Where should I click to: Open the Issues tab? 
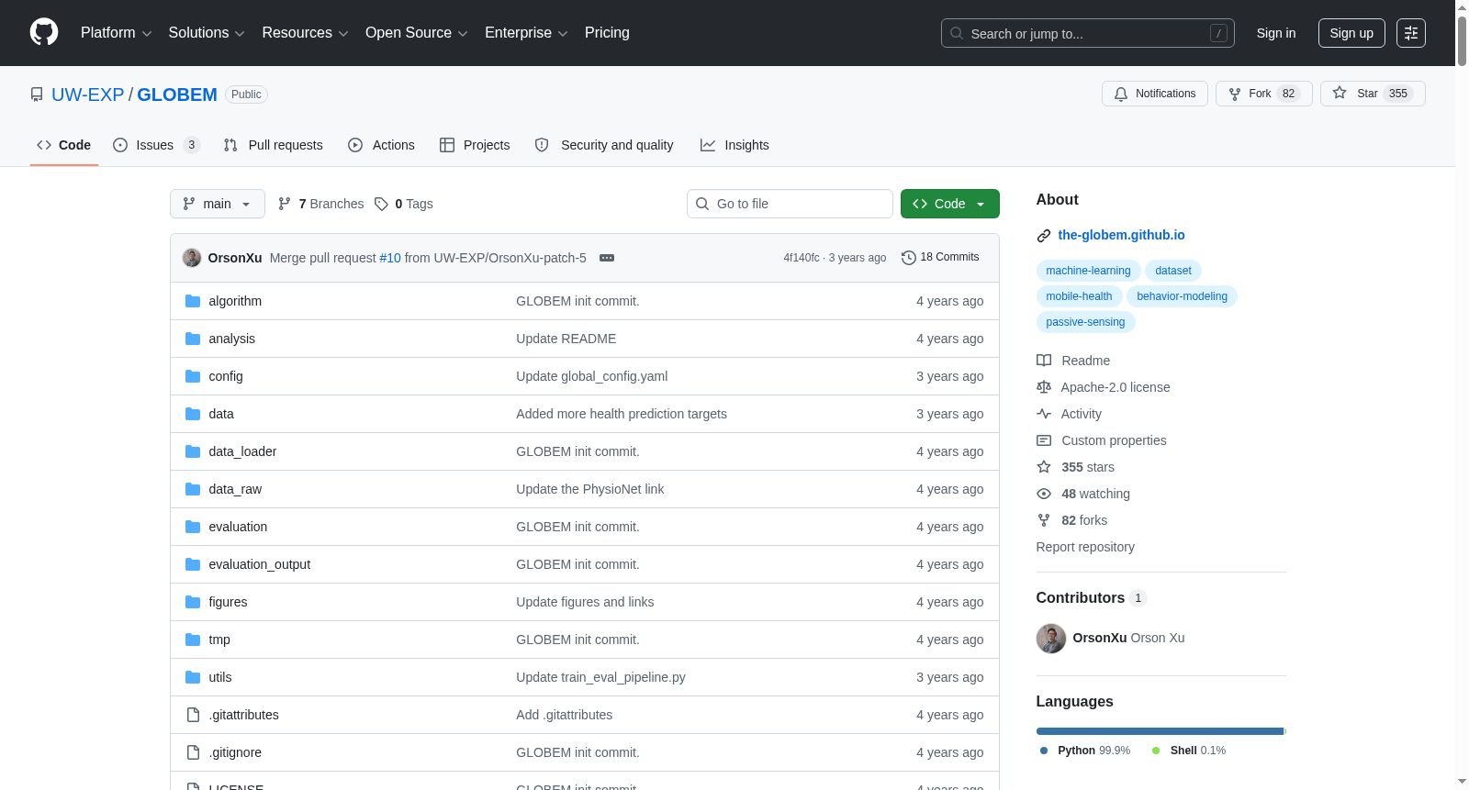pyautogui.click(x=156, y=145)
